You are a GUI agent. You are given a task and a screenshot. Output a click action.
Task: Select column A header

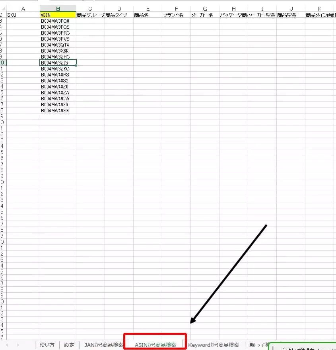point(23,8)
